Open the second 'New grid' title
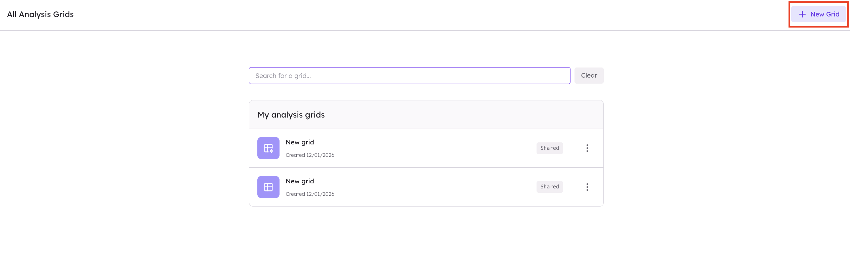 (x=300, y=181)
